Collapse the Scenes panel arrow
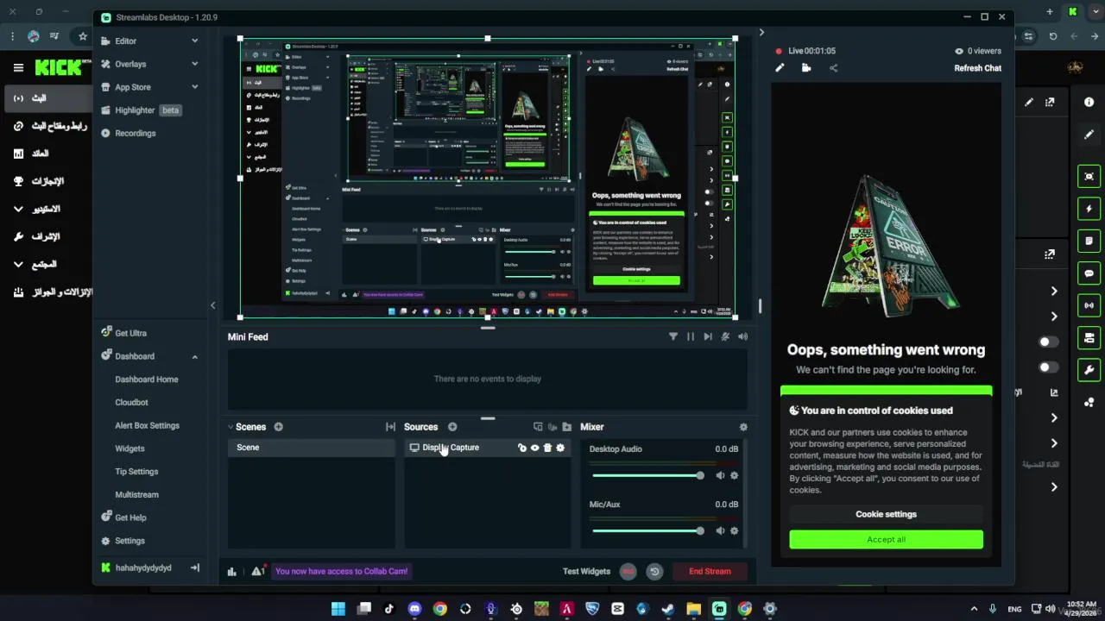Image resolution: width=1105 pixels, height=621 pixels. pos(230,427)
